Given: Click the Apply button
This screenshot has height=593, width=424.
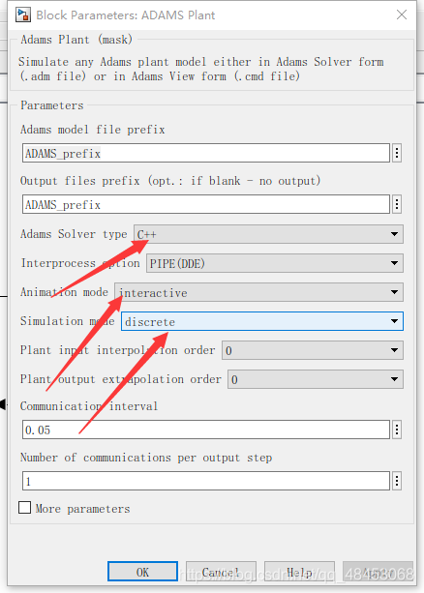Looking at the screenshot, I should [x=378, y=572].
